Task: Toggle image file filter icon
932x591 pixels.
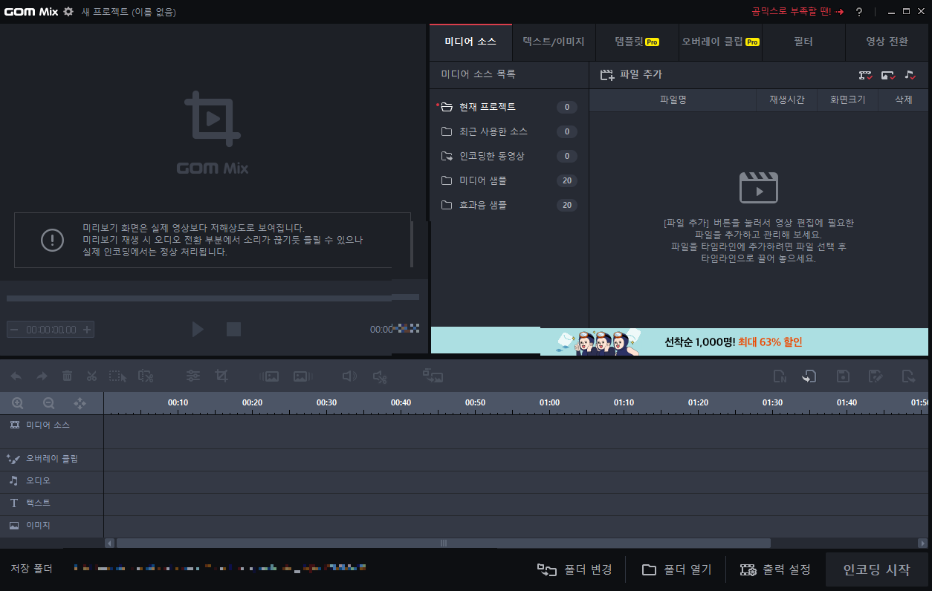Action: pyautogui.click(x=888, y=75)
